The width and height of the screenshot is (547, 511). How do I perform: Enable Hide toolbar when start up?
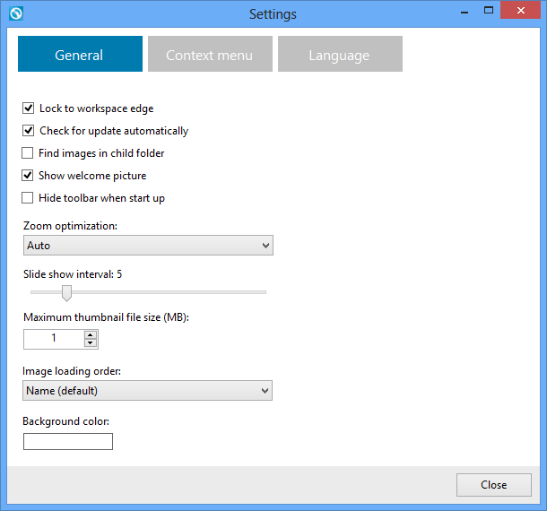28,198
